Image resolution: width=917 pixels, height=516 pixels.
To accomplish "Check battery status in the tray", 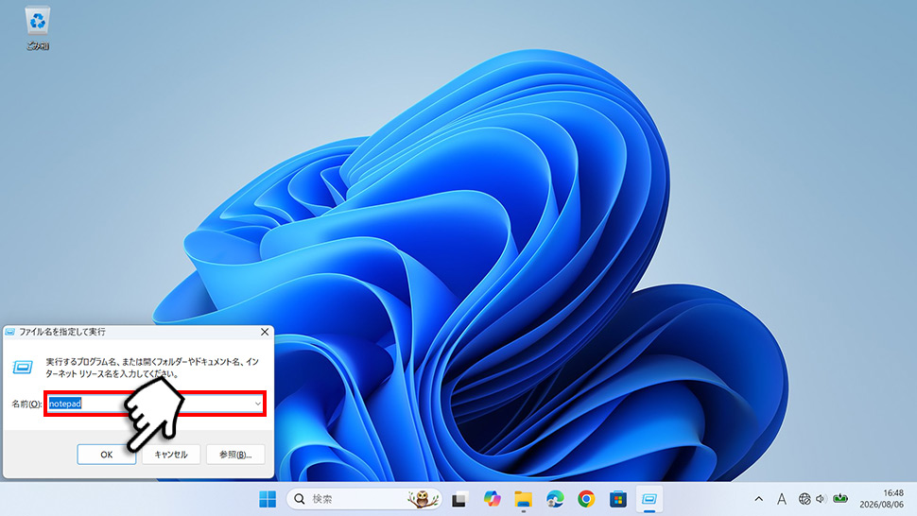I will [x=840, y=499].
